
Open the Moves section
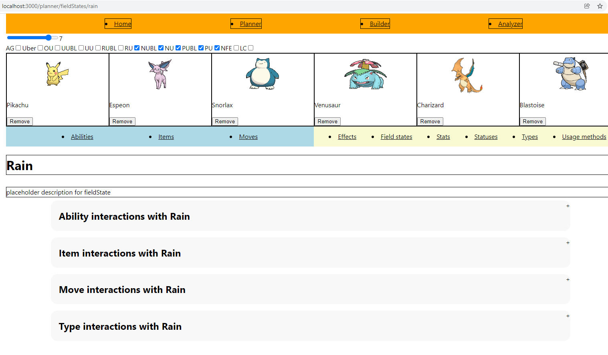(248, 137)
